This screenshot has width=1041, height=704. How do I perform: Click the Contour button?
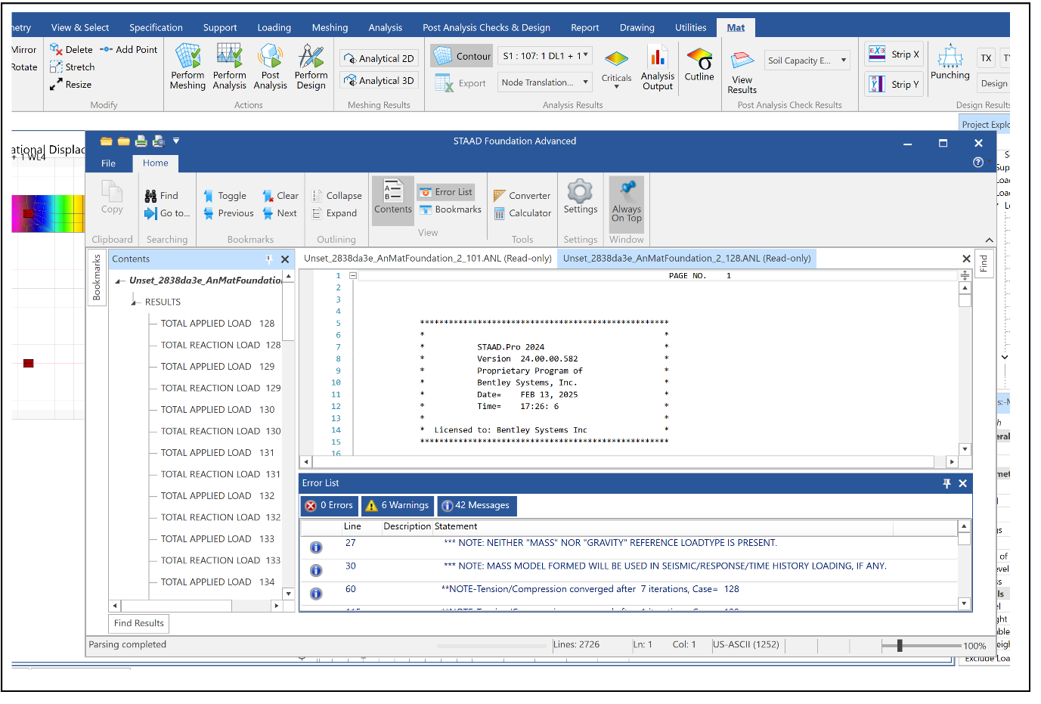pyautogui.click(x=462, y=56)
